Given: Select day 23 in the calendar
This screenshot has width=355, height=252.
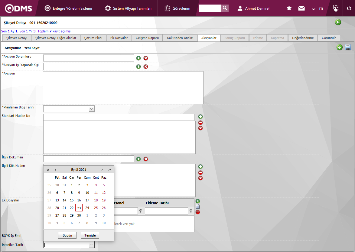Looking at the screenshot, I should [x=79, y=208].
